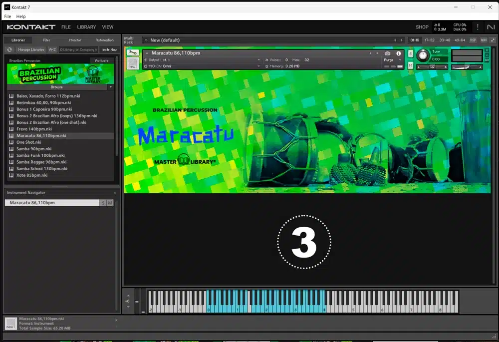Click Activate for Brazilian Percussion
This screenshot has height=342, width=499.
click(102, 60)
